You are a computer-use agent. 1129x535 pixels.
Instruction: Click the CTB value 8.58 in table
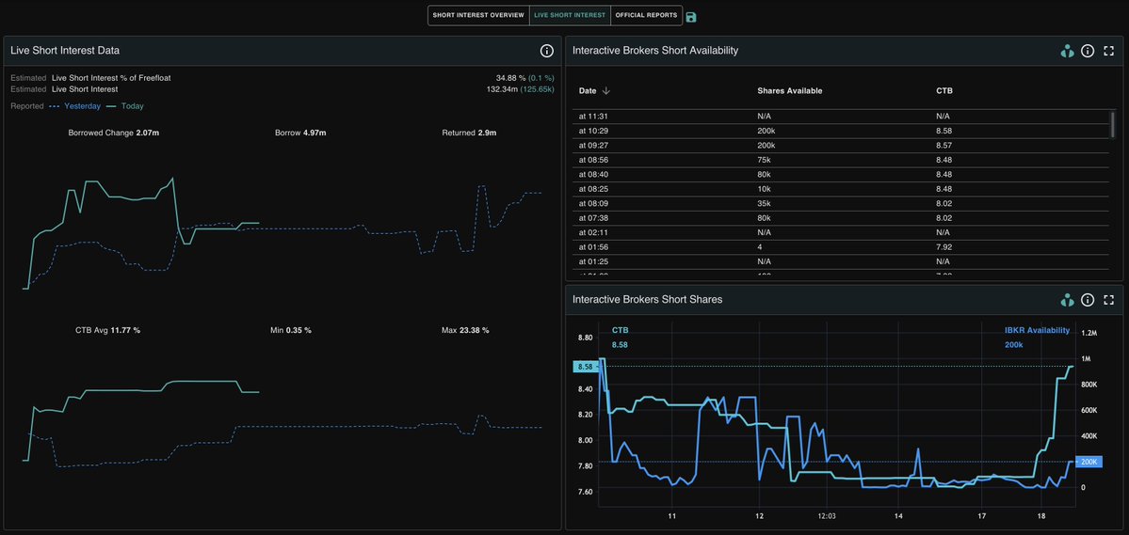(x=944, y=131)
